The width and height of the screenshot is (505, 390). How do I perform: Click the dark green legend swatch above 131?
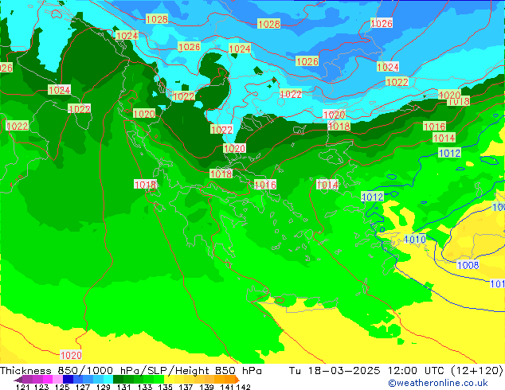coord(118,380)
